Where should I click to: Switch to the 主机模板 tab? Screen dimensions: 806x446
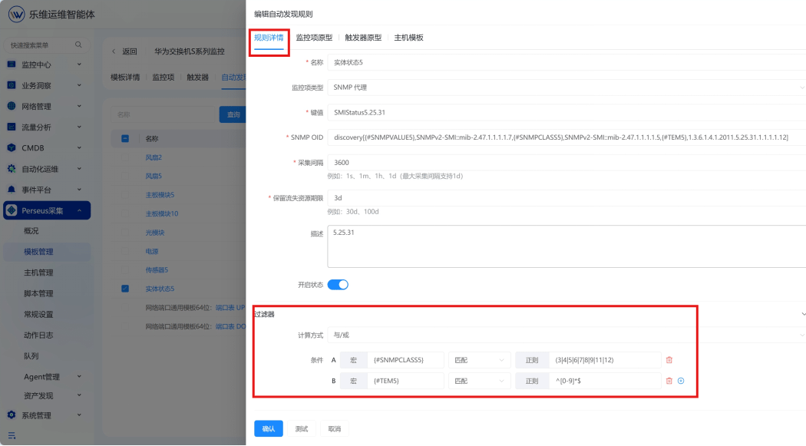[408, 38]
